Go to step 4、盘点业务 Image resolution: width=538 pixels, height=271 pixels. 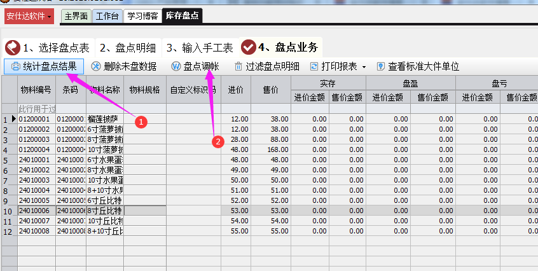280,47
